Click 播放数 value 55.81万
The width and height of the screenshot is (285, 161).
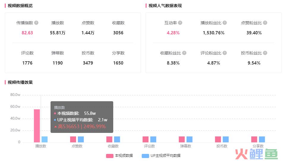pos(58,33)
